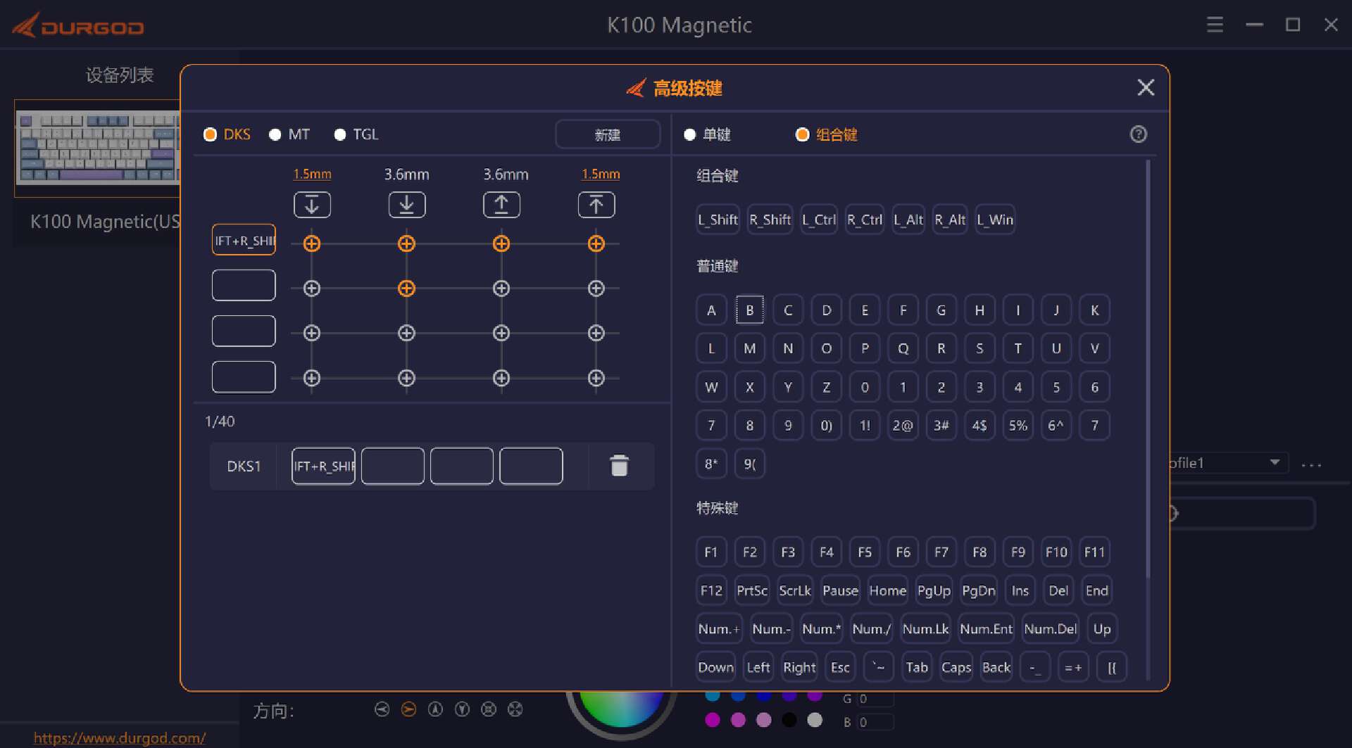Viewport: 1352px width, 748px height.
Task: Open the hamburger menu in title bar
Action: (1215, 25)
